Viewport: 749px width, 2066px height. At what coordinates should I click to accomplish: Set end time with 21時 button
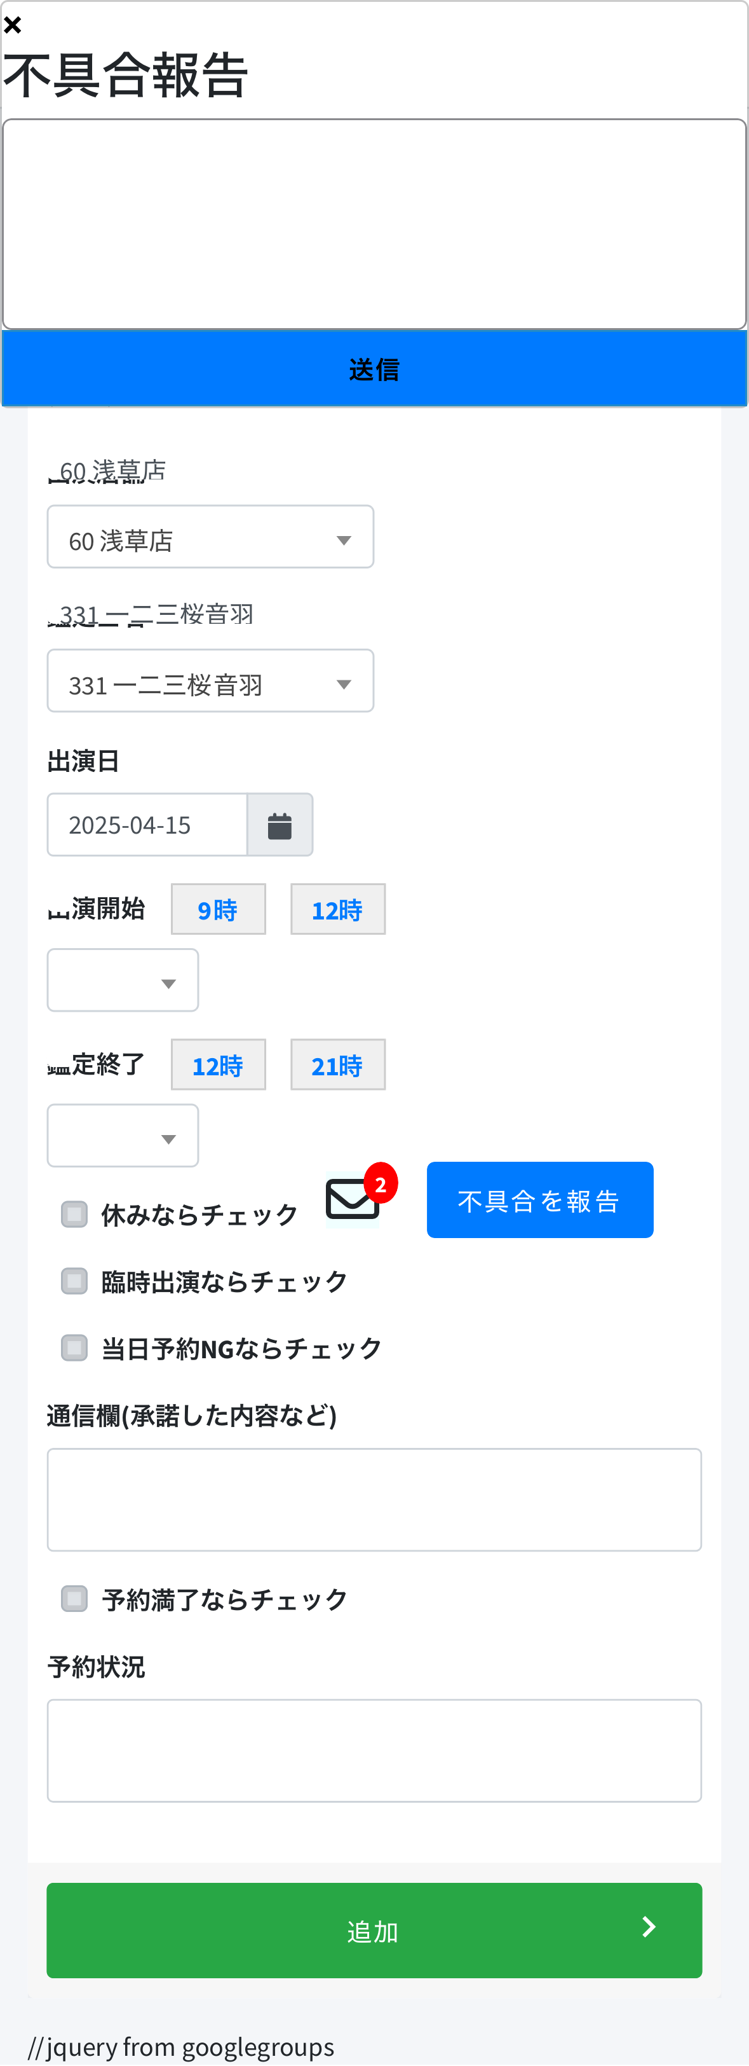(337, 1065)
